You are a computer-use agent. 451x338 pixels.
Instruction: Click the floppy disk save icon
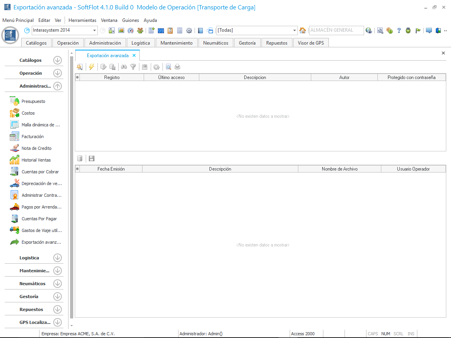(x=92, y=158)
